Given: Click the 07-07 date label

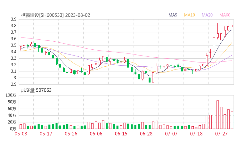Looking at the screenshot, I should click(171, 134).
